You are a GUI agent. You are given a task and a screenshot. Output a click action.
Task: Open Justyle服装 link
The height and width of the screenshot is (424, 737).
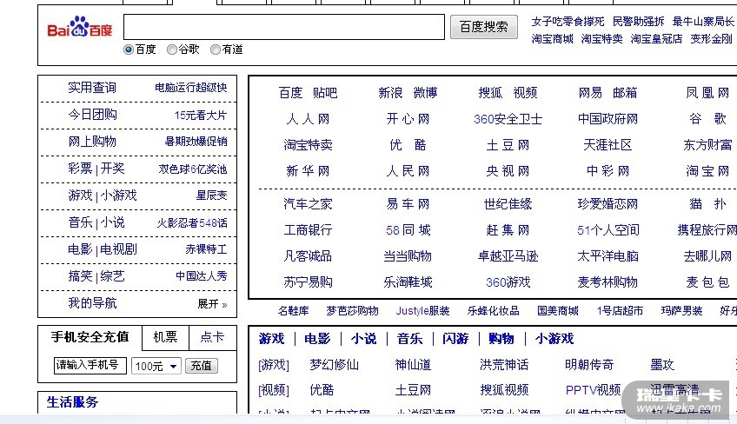tap(422, 311)
